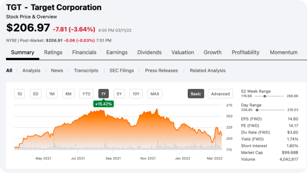Viewport: 307px width, 173px height.
Task: Select the 5D chart range
Action: [36, 94]
